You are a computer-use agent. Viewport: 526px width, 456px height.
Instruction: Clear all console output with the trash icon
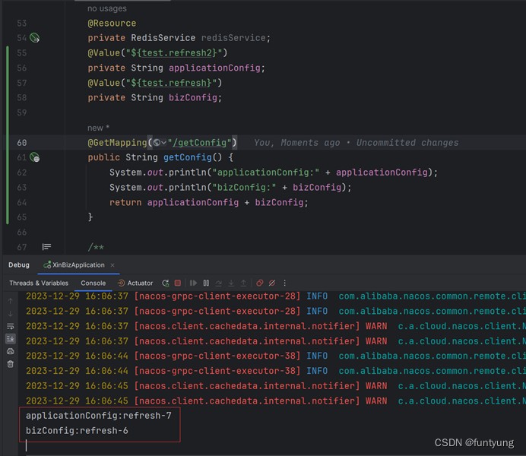(x=11, y=364)
